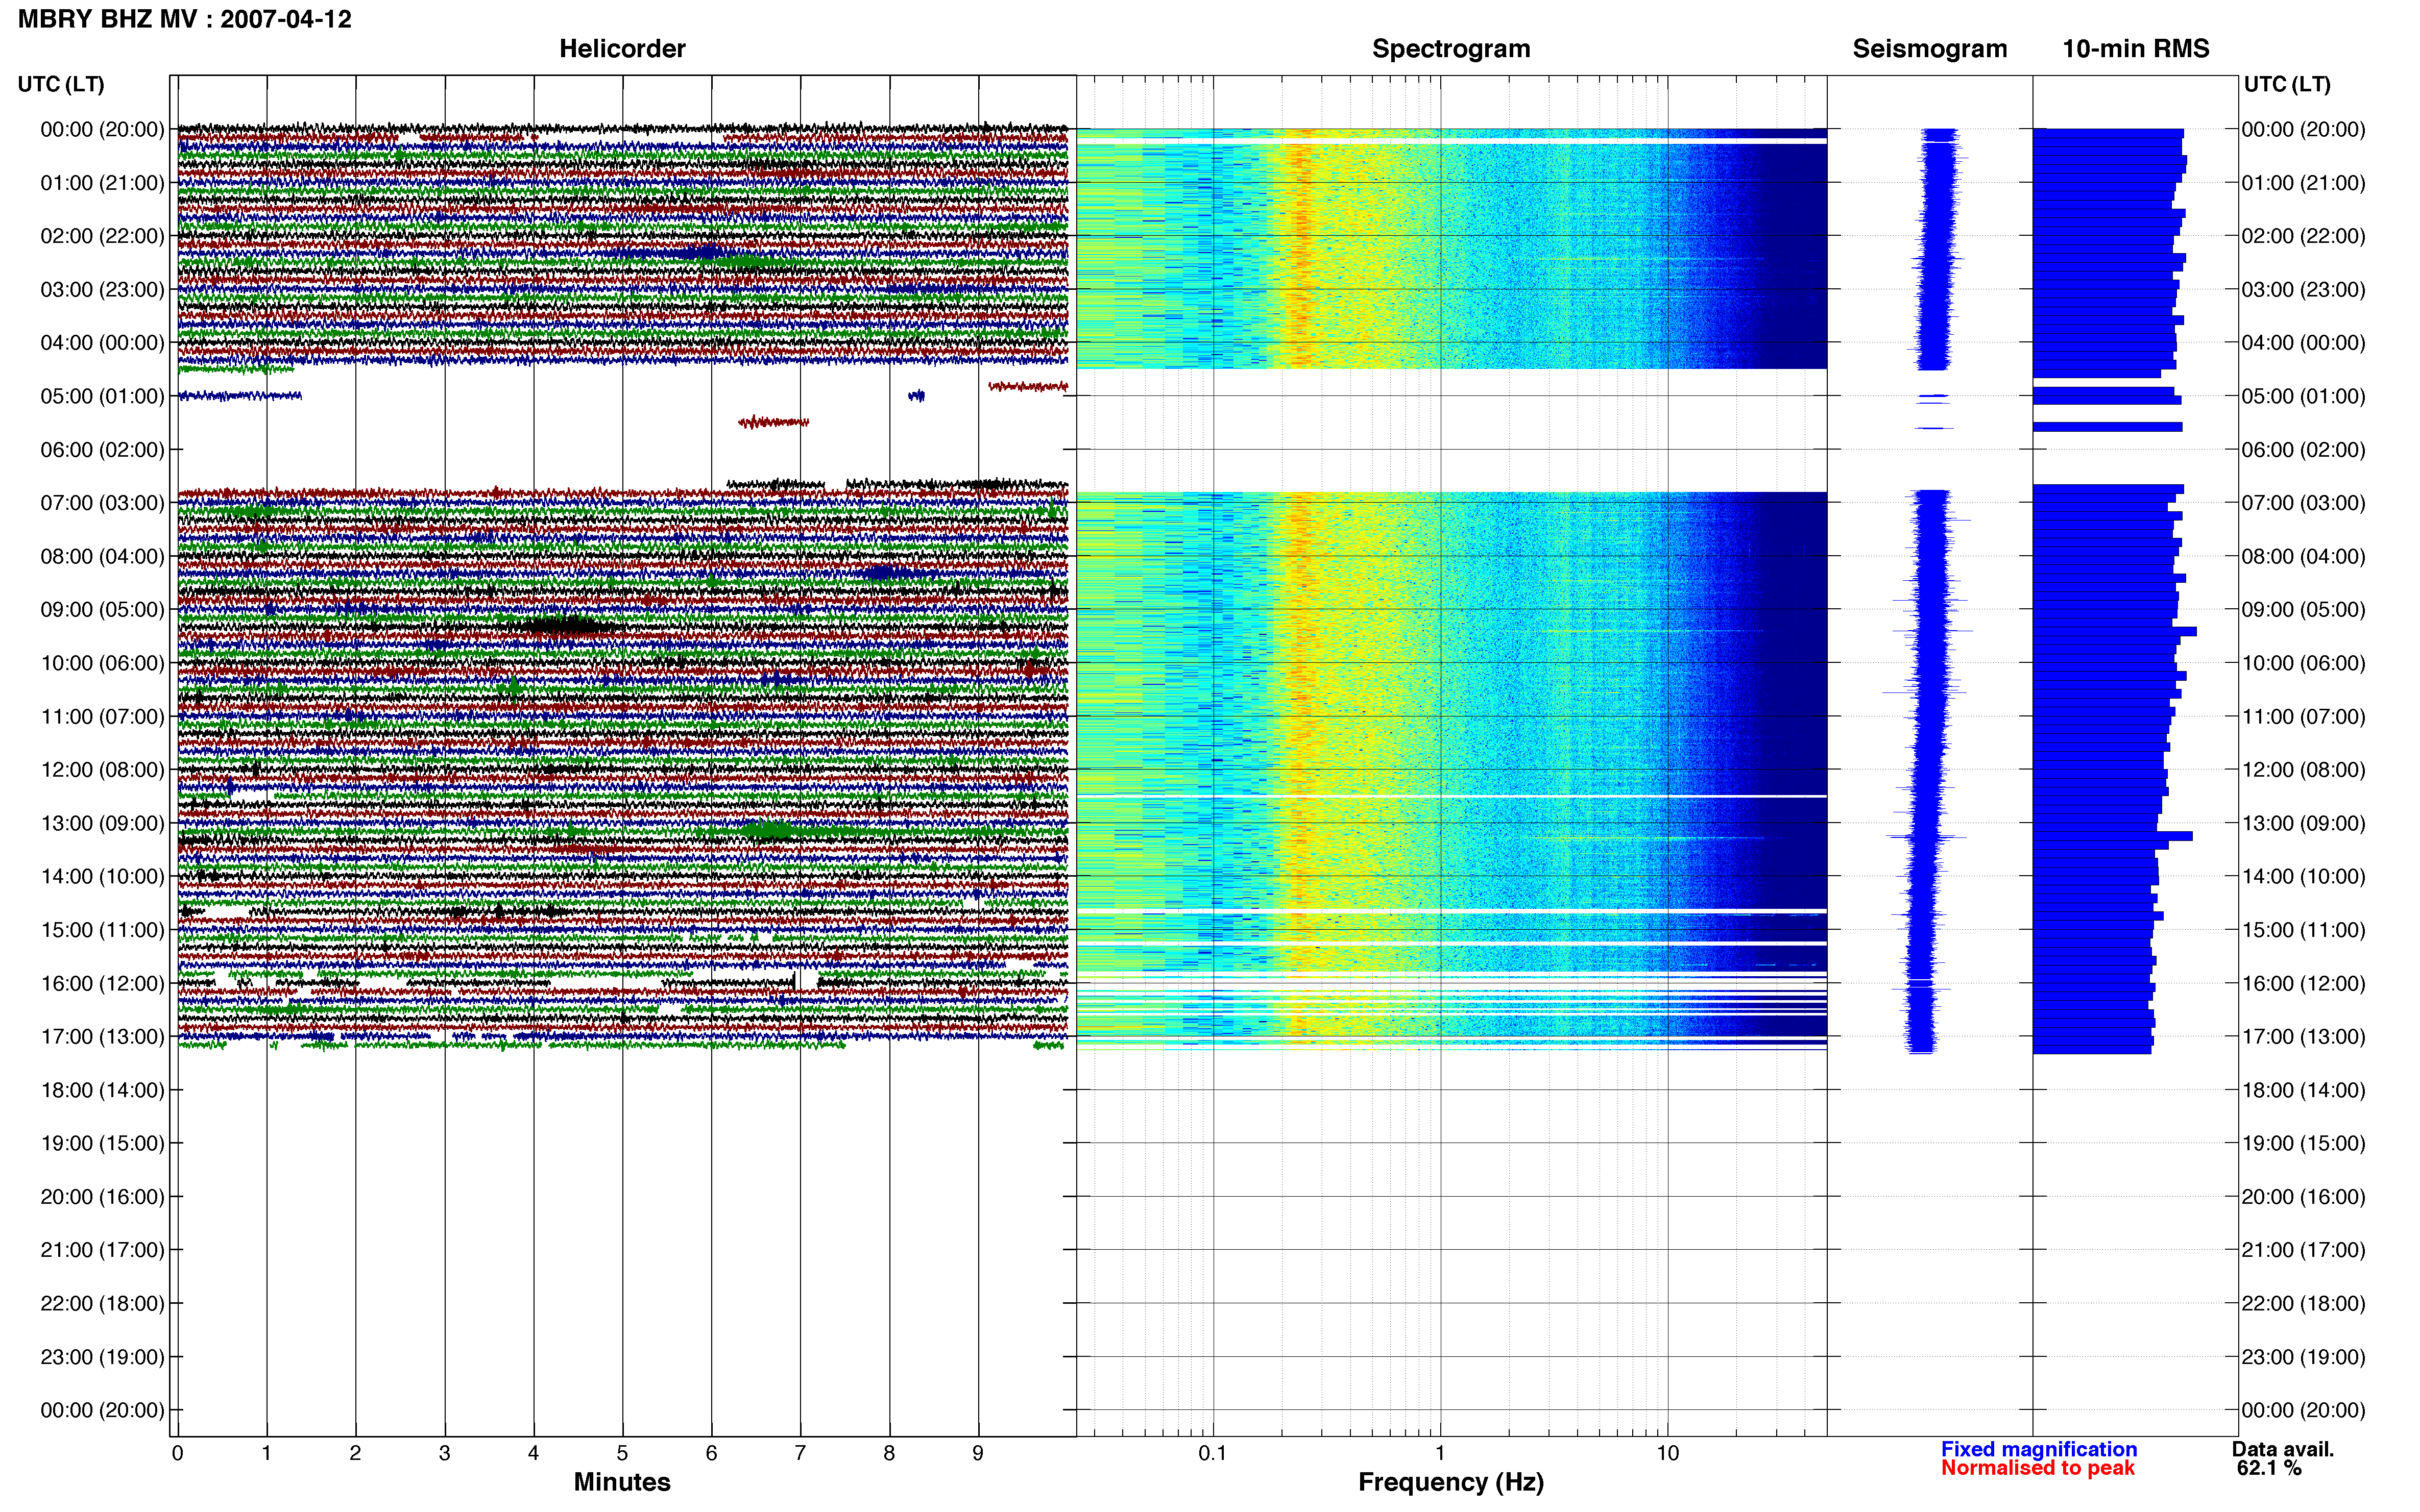Click left time label '05:00 (01:00)'
This screenshot has width=2420, height=1512.
[102, 396]
